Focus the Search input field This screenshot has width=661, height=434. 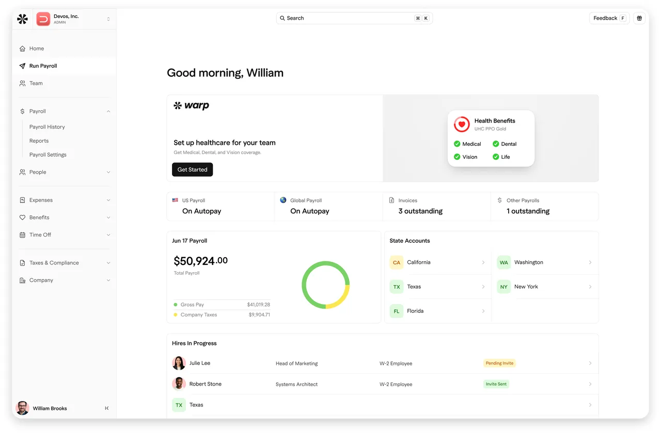tap(354, 18)
